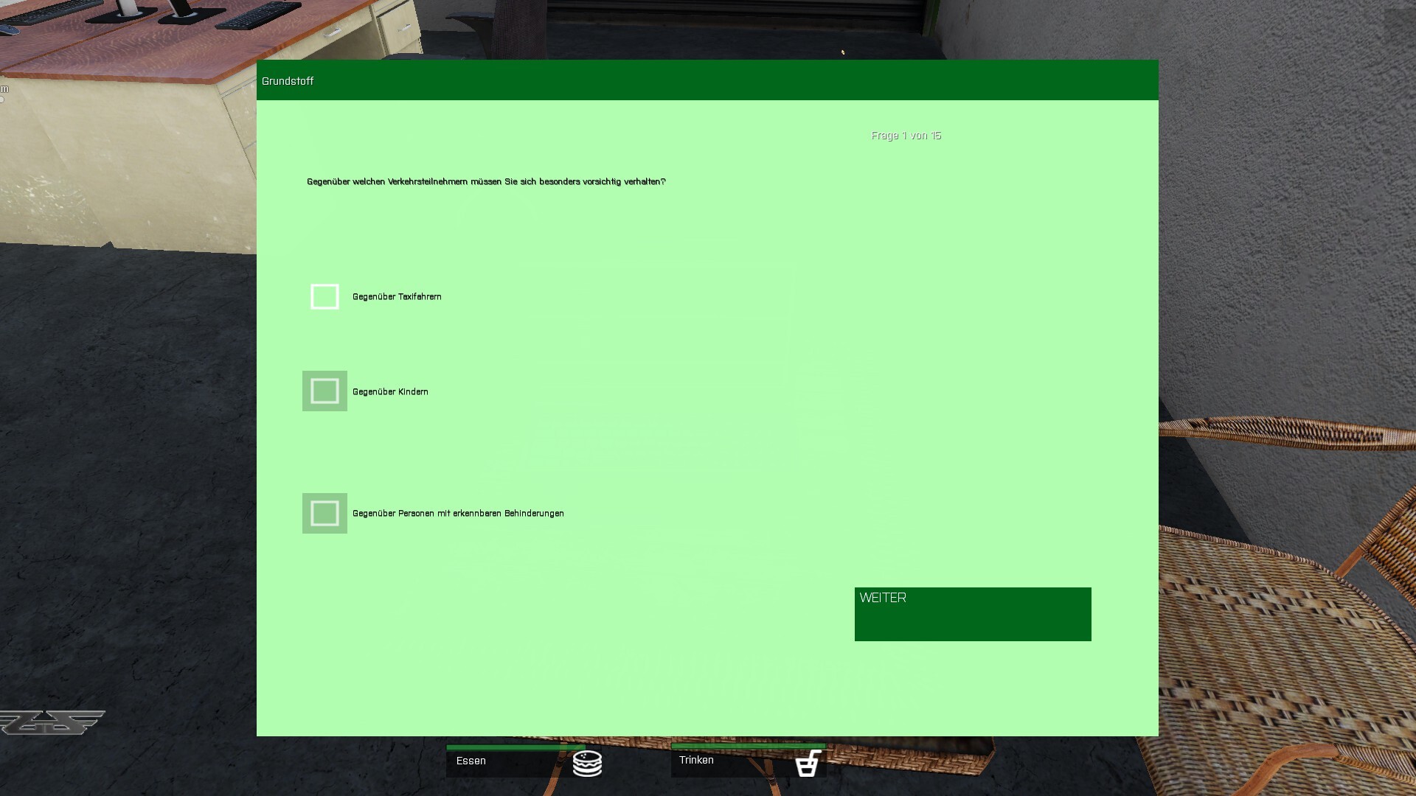
Task: Click the drink cup icon
Action: 808,764
